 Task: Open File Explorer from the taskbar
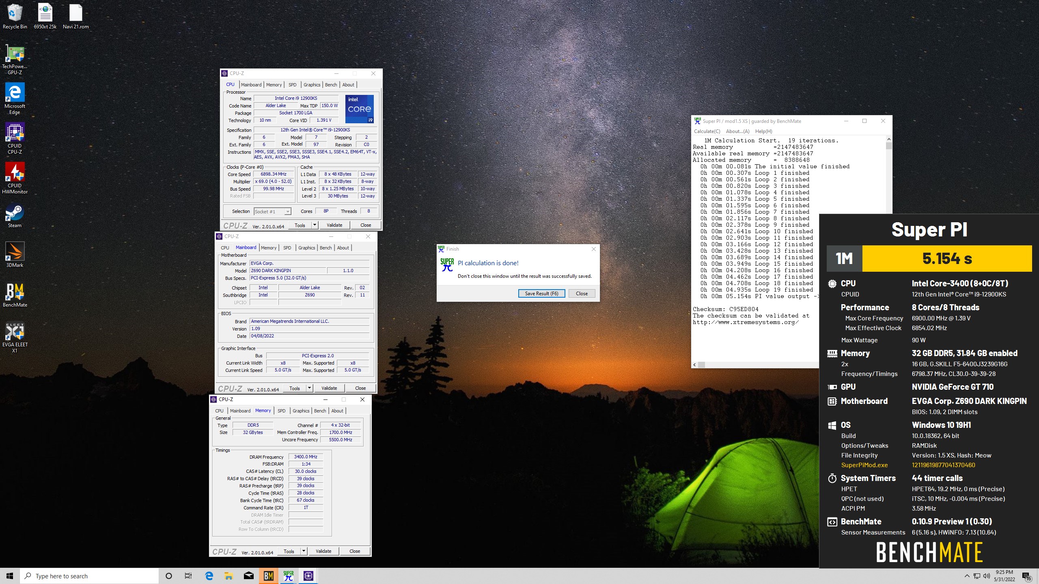(228, 576)
